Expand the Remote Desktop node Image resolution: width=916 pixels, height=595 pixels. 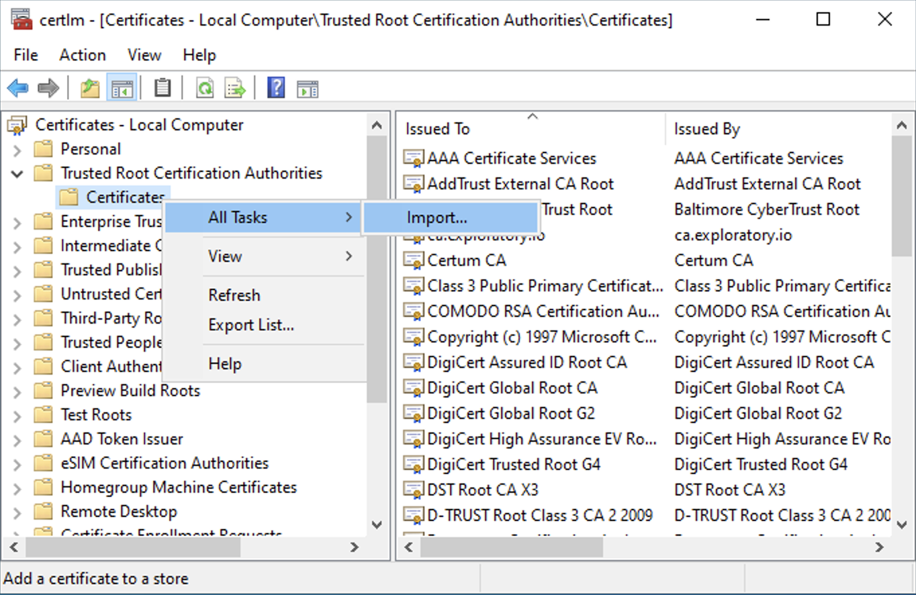(17, 512)
